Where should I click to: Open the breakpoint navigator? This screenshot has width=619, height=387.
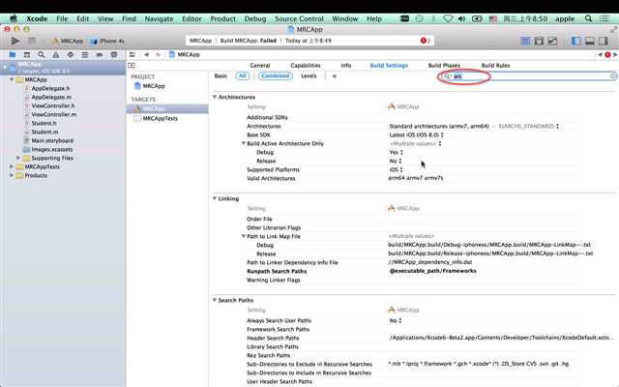click(100, 54)
